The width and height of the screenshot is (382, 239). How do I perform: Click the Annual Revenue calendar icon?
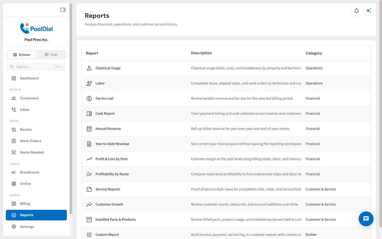89,129
